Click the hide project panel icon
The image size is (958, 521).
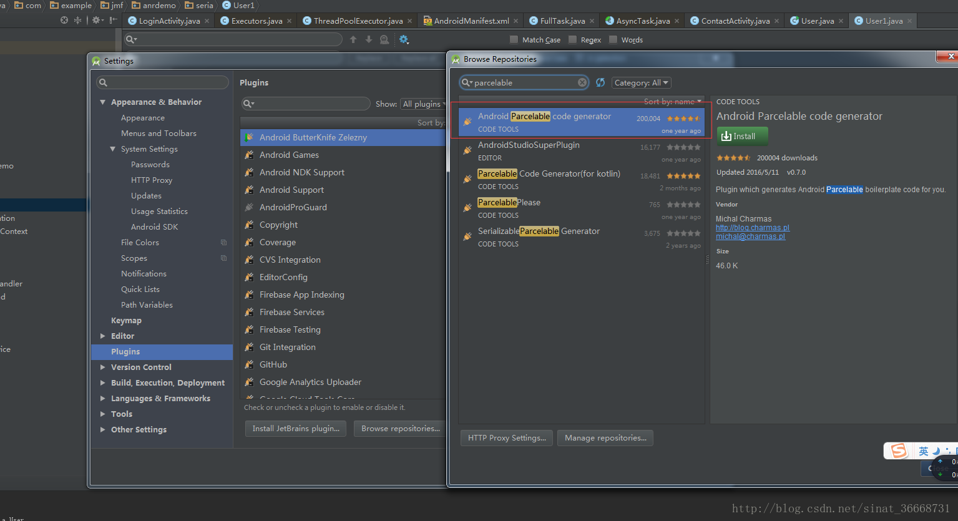[113, 20]
